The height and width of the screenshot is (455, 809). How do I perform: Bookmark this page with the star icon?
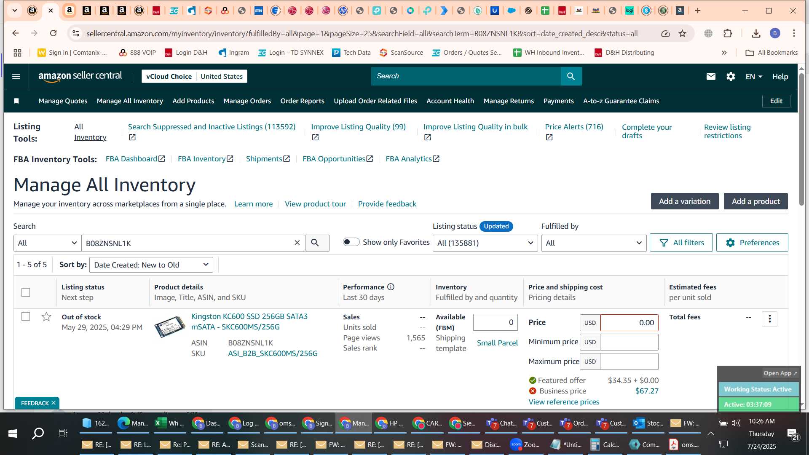682,33
